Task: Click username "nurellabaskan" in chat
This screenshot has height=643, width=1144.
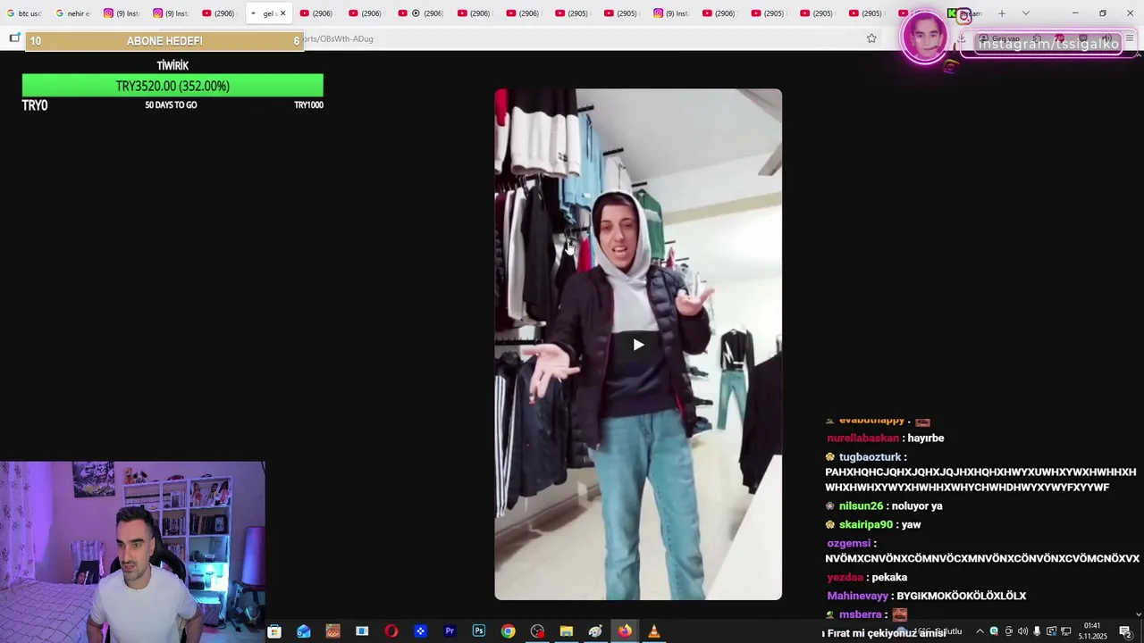Action: click(x=862, y=438)
